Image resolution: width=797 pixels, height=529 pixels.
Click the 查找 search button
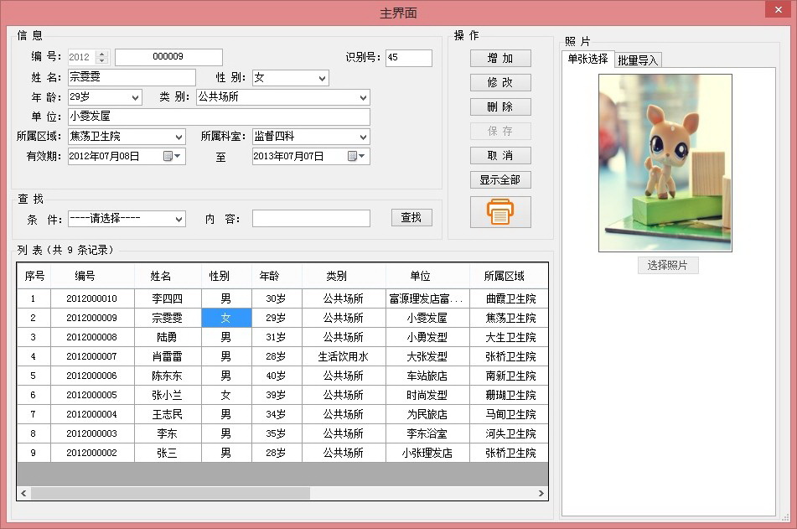[x=411, y=218]
